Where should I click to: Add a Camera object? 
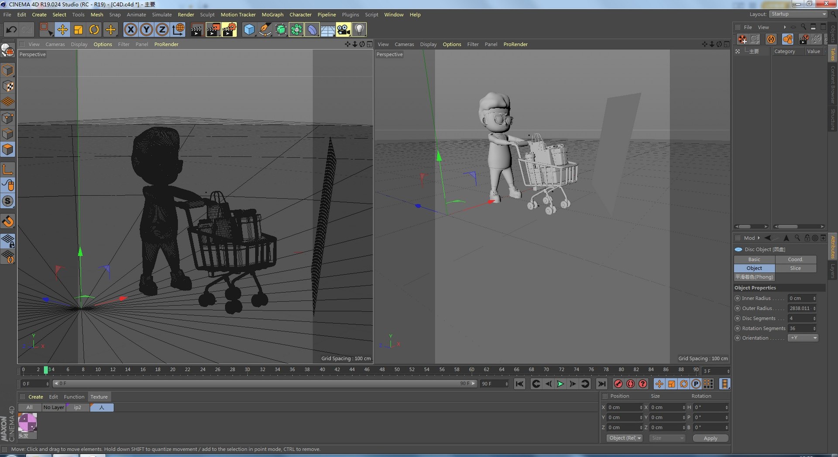pyautogui.click(x=343, y=30)
